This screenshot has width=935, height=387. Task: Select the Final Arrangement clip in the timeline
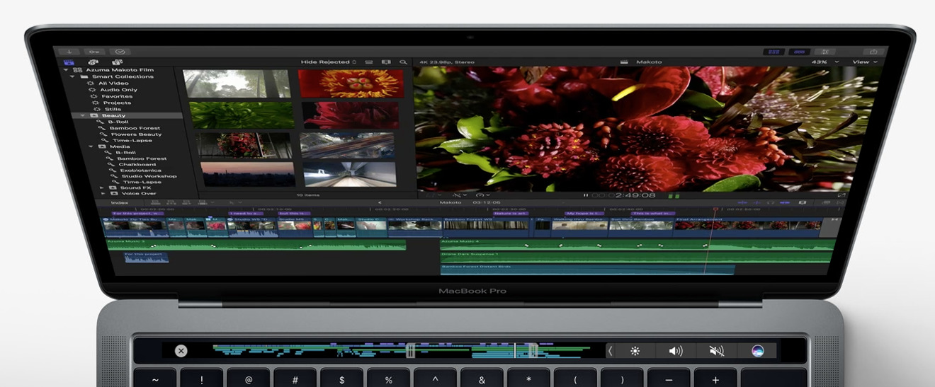[748, 226]
